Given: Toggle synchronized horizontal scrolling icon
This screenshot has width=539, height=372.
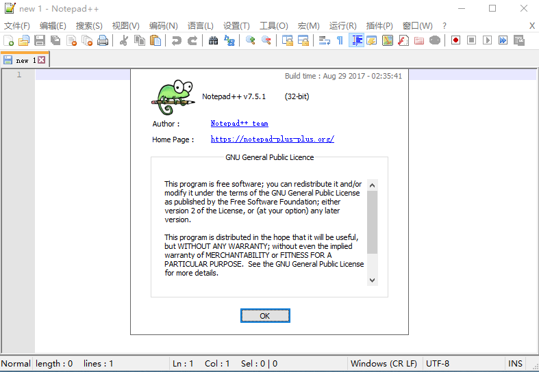Looking at the screenshot, I should [x=303, y=40].
